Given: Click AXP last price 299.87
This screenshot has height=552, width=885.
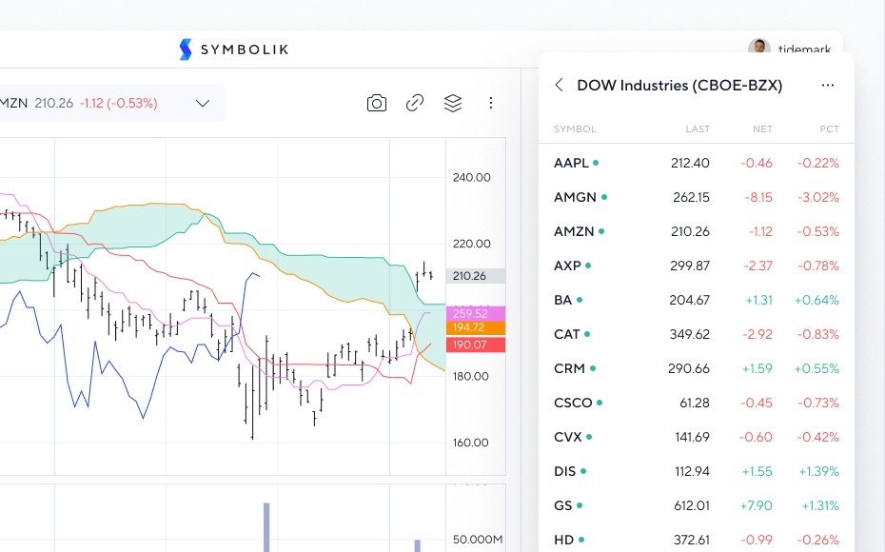Looking at the screenshot, I should point(690,266).
